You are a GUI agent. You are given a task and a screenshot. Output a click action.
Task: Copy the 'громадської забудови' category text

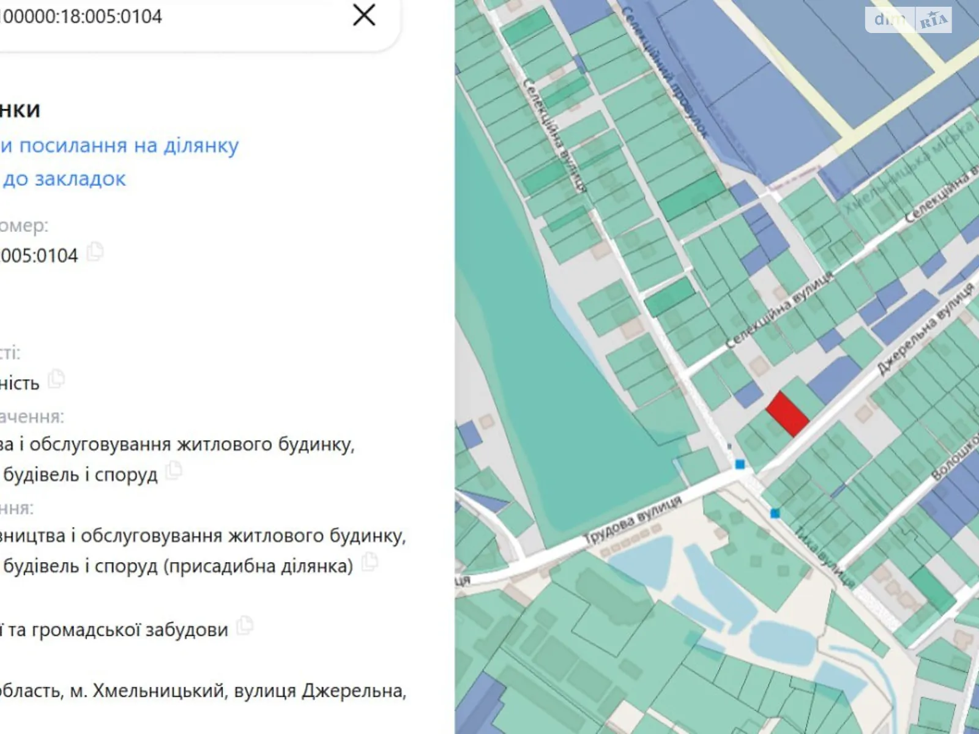[x=245, y=625]
